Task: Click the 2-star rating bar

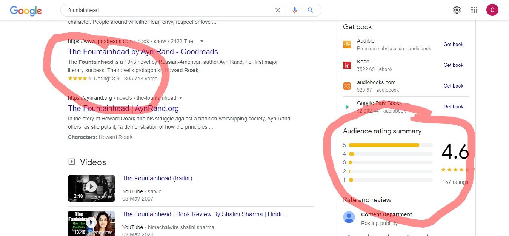Action: click(x=391, y=171)
